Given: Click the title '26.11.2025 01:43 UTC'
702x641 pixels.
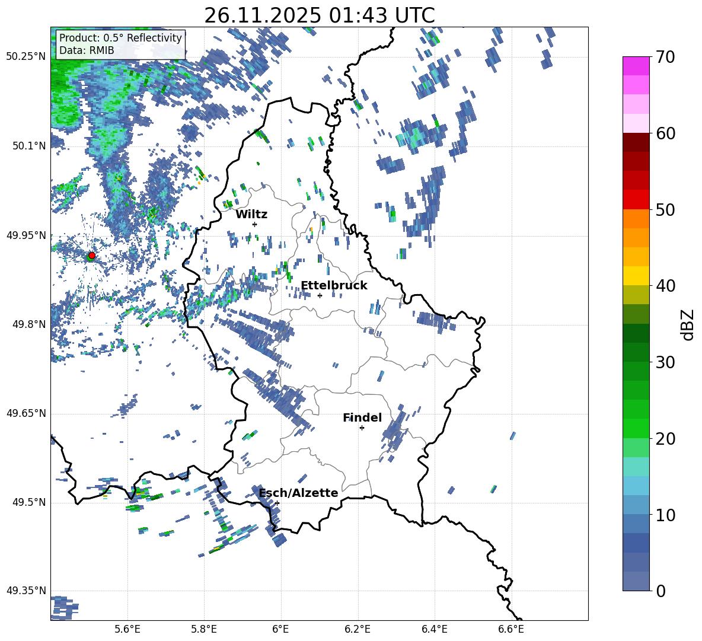Looking at the screenshot, I should [320, 15].
